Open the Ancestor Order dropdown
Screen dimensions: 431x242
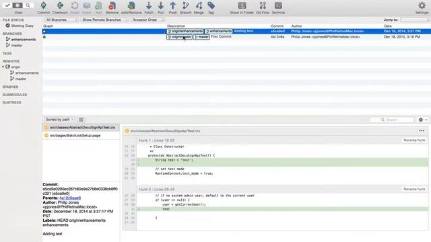148,19
